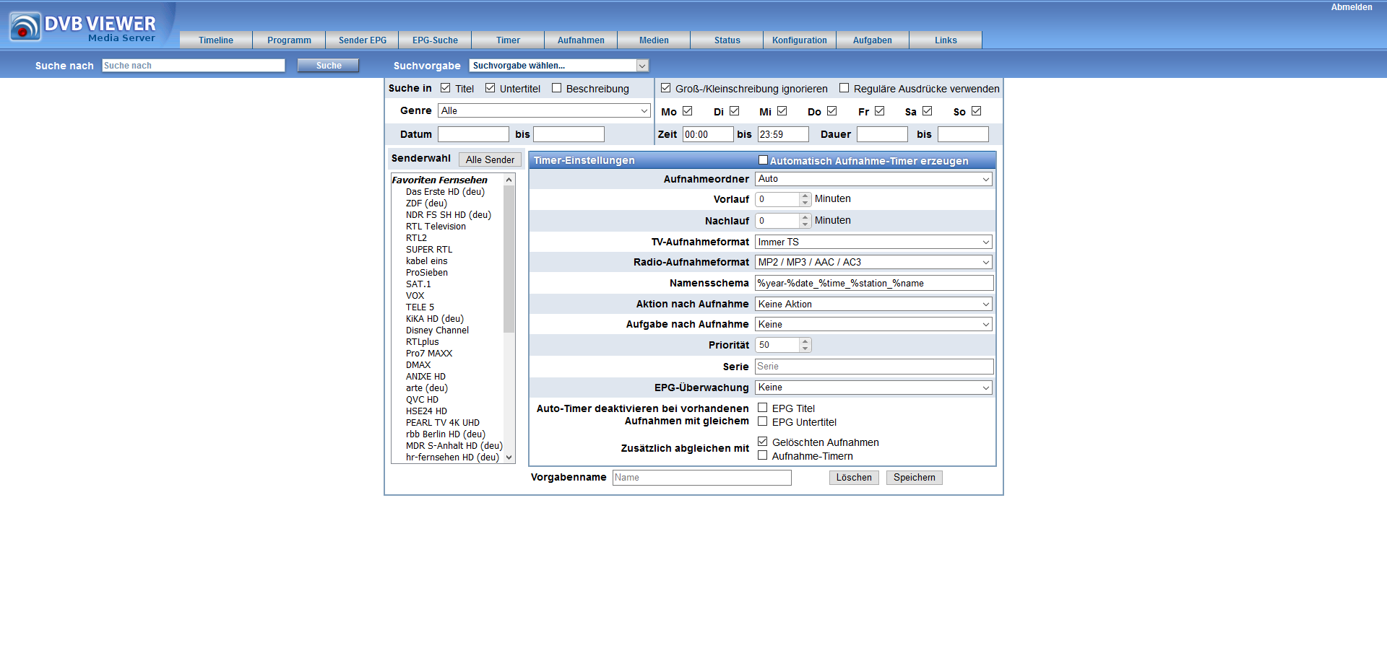Open the Radio-Aufnahmeformat dropdown
Image resolution: width=1387 pixels, height=661 pixels.
point(873,262)
